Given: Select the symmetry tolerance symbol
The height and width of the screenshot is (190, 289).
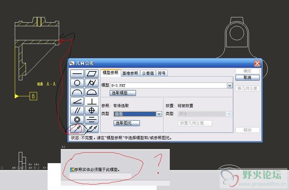Looking at the screenshot, I should point(92,120).
